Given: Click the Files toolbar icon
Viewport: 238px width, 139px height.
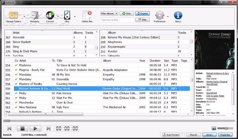Looking at the screenshot, I should pyautogui.click(x=67, y=16).
